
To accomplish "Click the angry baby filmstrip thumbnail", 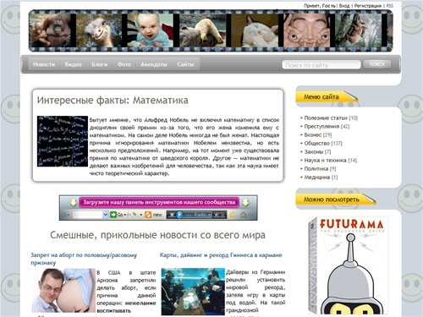I will pos(150,30).
